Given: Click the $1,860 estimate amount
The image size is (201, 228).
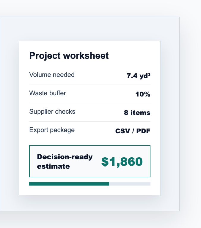Looking at the screenshot, I should (x=122, y=161).
